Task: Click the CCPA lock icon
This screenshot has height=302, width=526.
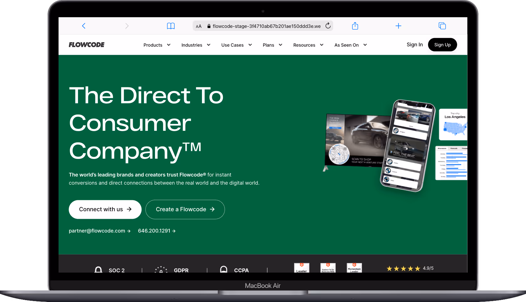Action: [224, 269]
